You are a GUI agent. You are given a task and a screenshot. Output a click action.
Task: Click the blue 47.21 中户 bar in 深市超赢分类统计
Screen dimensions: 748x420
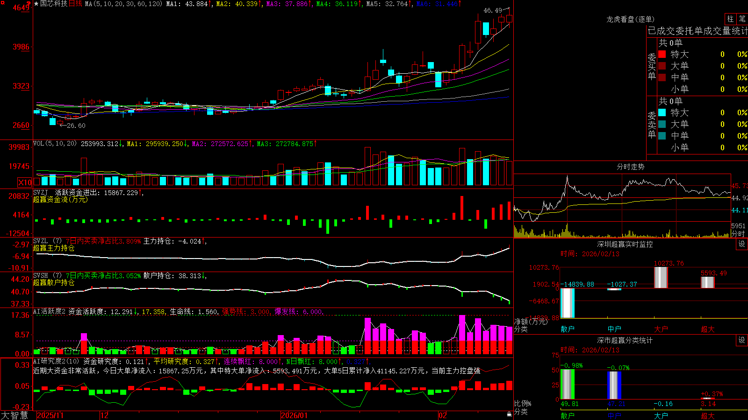pyautogui.click(x=614, y=385)
